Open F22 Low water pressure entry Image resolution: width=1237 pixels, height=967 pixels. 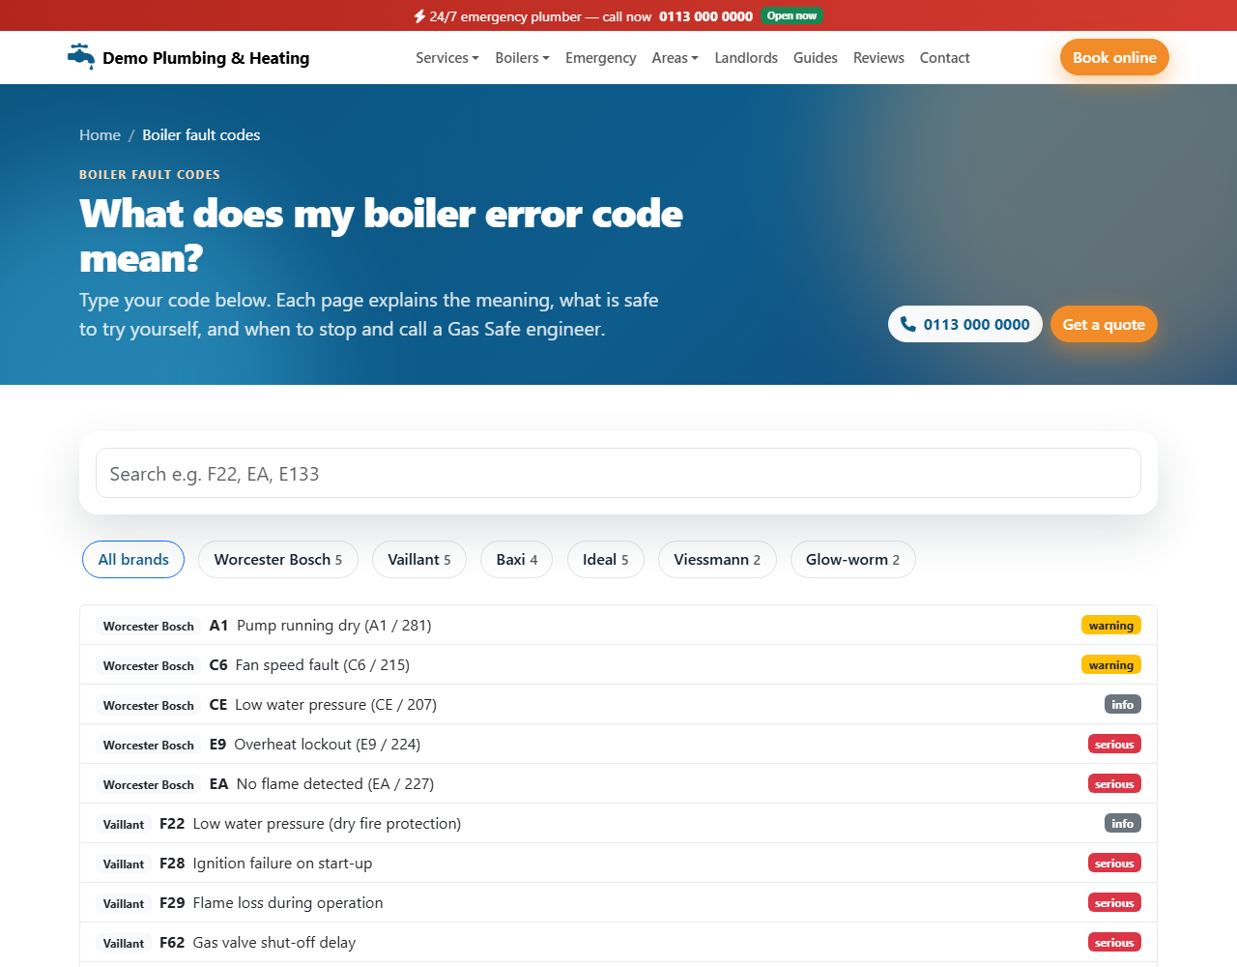(618, 824)
